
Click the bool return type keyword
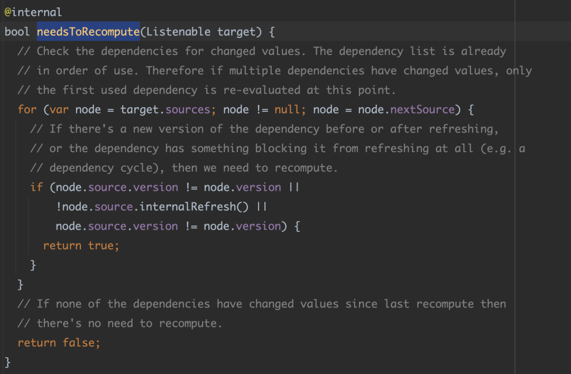pyautogui.click(x=17, y=32)
